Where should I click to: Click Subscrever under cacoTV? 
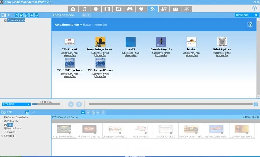click(127, 53)
